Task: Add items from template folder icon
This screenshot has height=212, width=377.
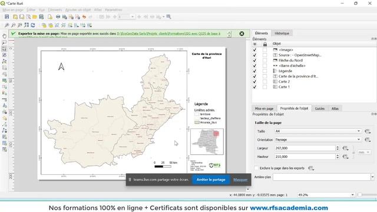Action: click(x=35, y=16)
